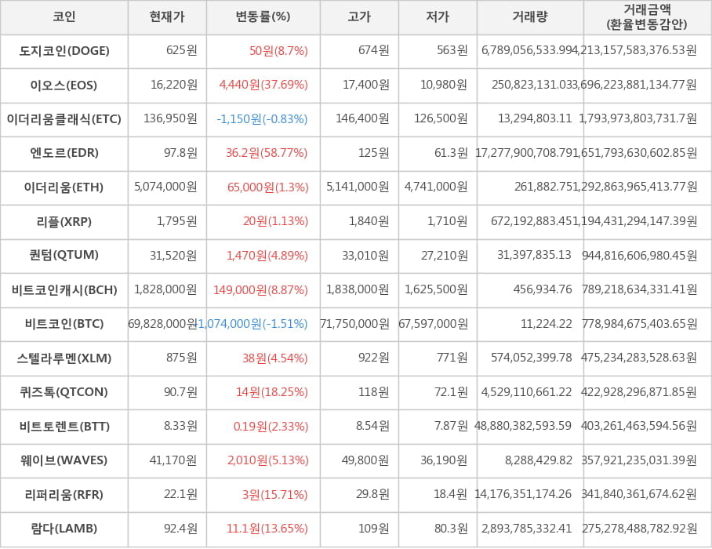This screenshot has width=712, height=549.
Task: Select the 퀀텀(QTUM) coin name
Action: coord(64,255)
